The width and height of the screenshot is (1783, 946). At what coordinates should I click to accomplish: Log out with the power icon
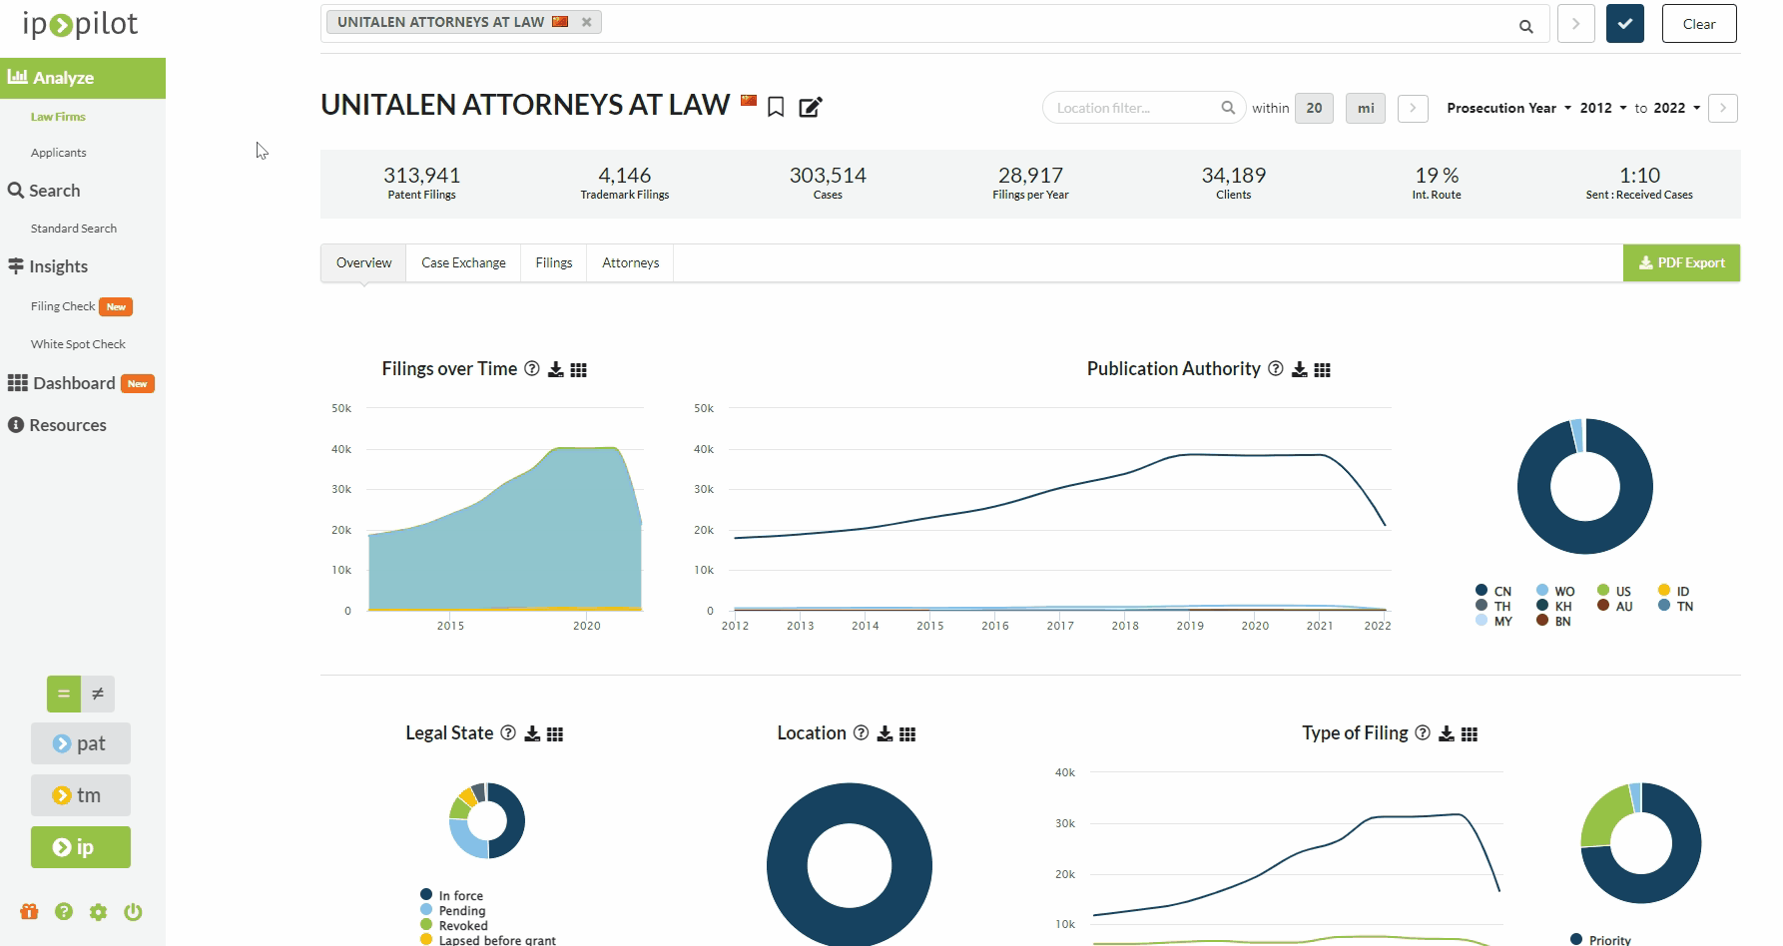point(133,911)
